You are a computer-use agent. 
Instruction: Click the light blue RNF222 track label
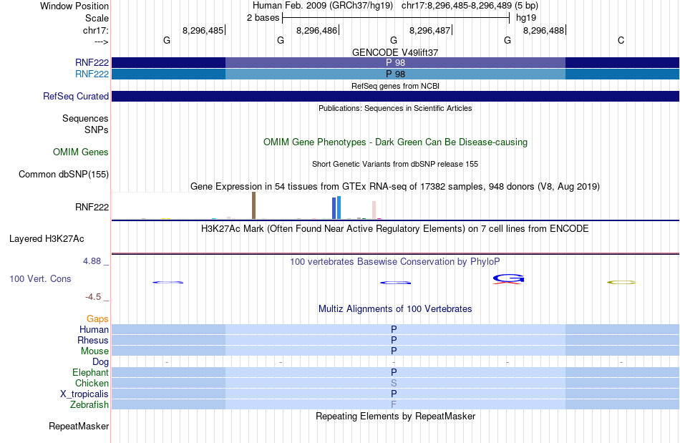pyautogui.click(x=92, y=74)
